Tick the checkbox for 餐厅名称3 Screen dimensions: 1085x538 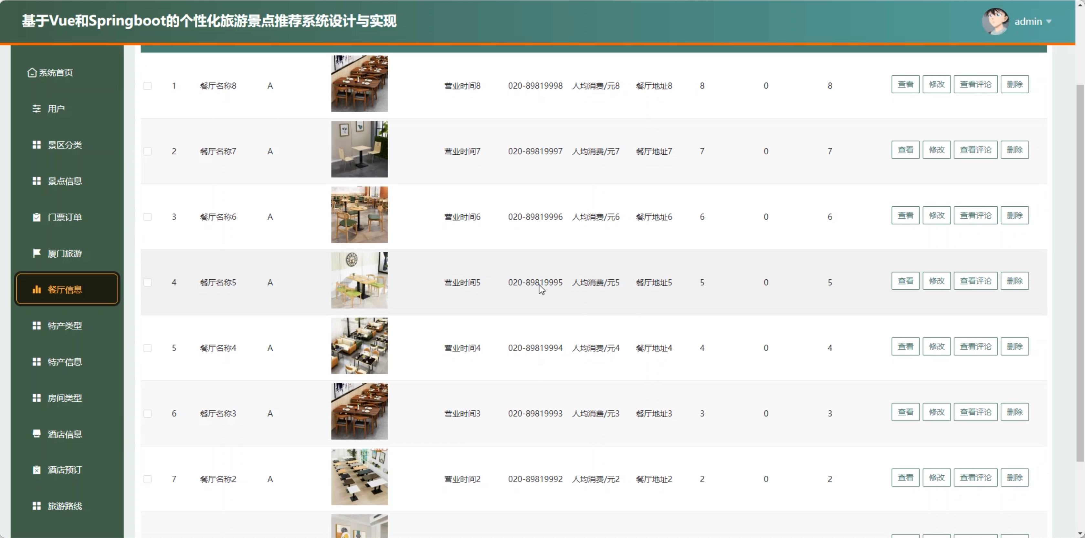coord(147,413)
